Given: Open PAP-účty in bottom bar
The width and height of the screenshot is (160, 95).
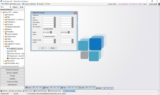Looking at the screenshot, I should point(4,91).
